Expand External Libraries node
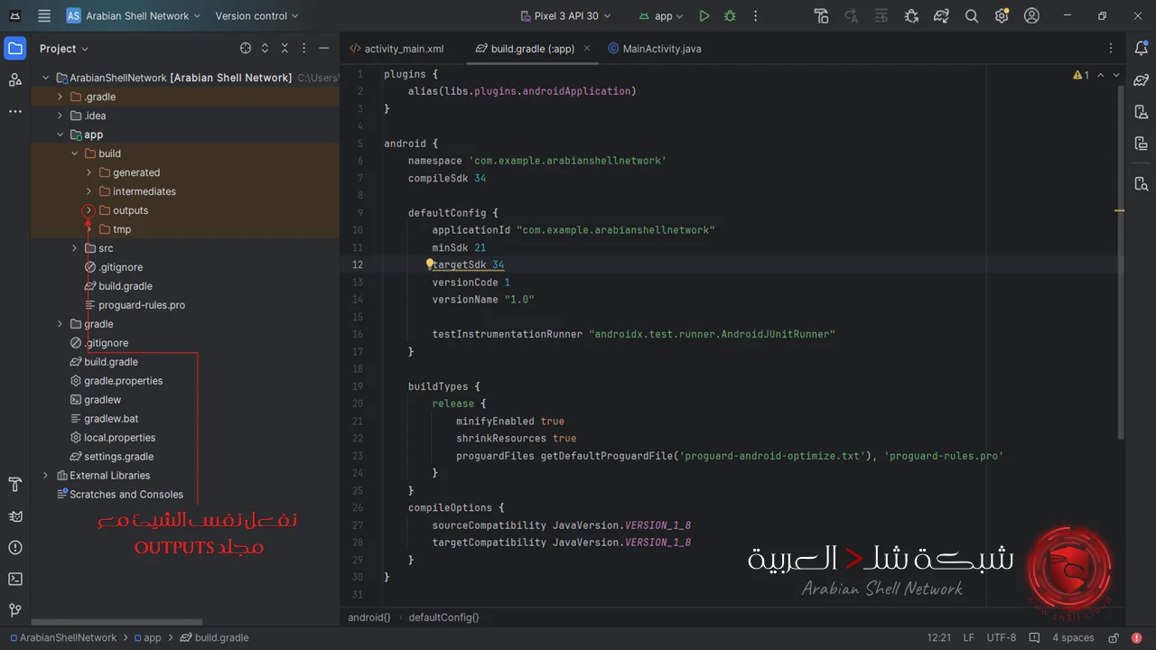 pos(46,476)
